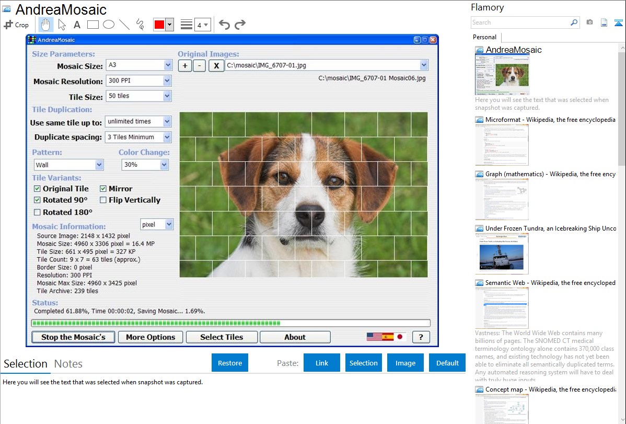The width and height of the screenshot is (626, 424).
Task: Open the Pattern dropdown set to Wall
Action: click(99, 165)
